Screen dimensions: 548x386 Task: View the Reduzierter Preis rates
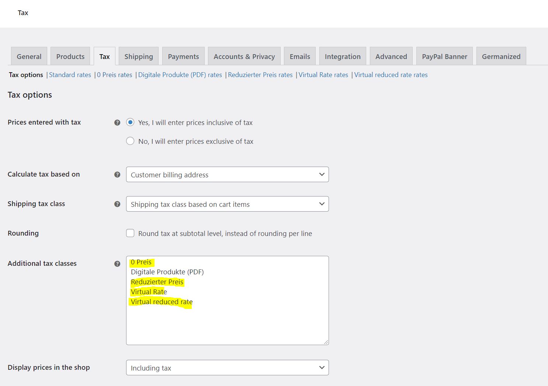coord(260,74)
